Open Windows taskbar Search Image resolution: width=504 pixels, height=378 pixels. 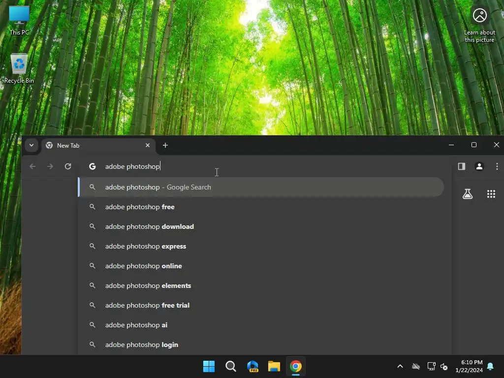pyautogui.click(x=230, y=366)
